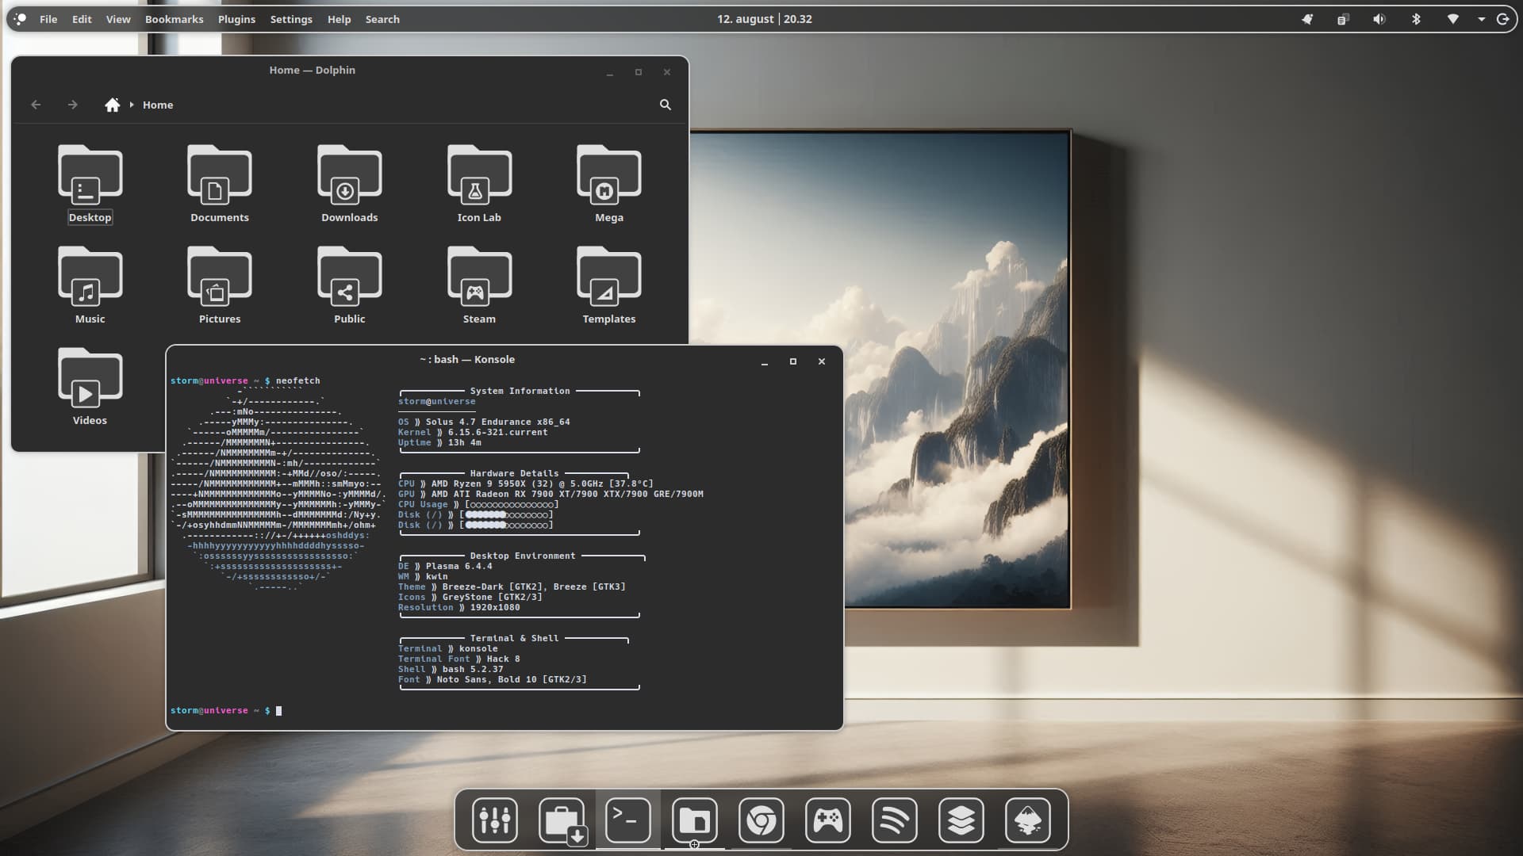Mute the volume via the tray speaker icon
Screen dimensions: 1523x856
tap(1379, 18)
